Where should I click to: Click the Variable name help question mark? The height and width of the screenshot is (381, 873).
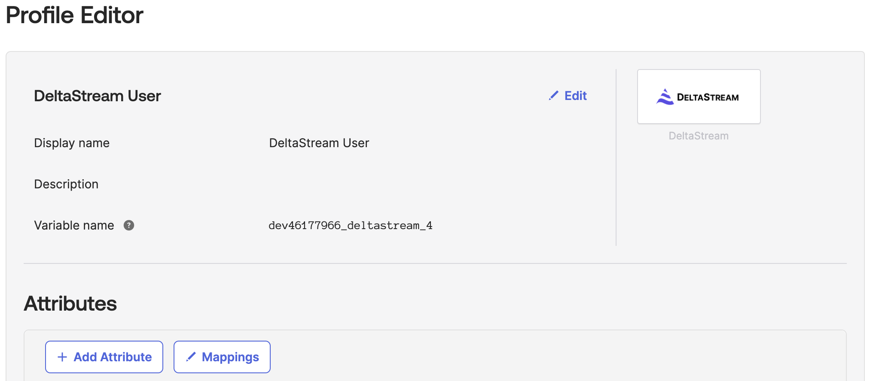click(129, 225)
